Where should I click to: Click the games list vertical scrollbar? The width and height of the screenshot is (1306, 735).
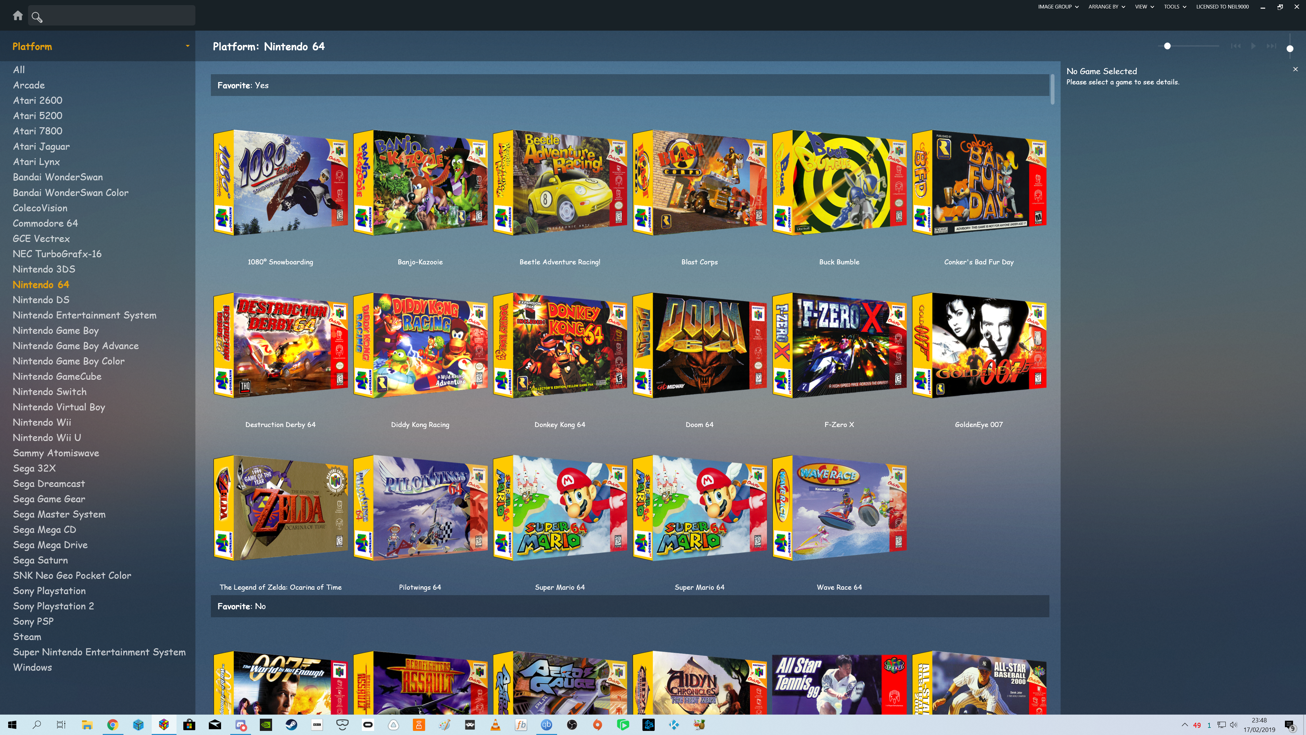1053,89
